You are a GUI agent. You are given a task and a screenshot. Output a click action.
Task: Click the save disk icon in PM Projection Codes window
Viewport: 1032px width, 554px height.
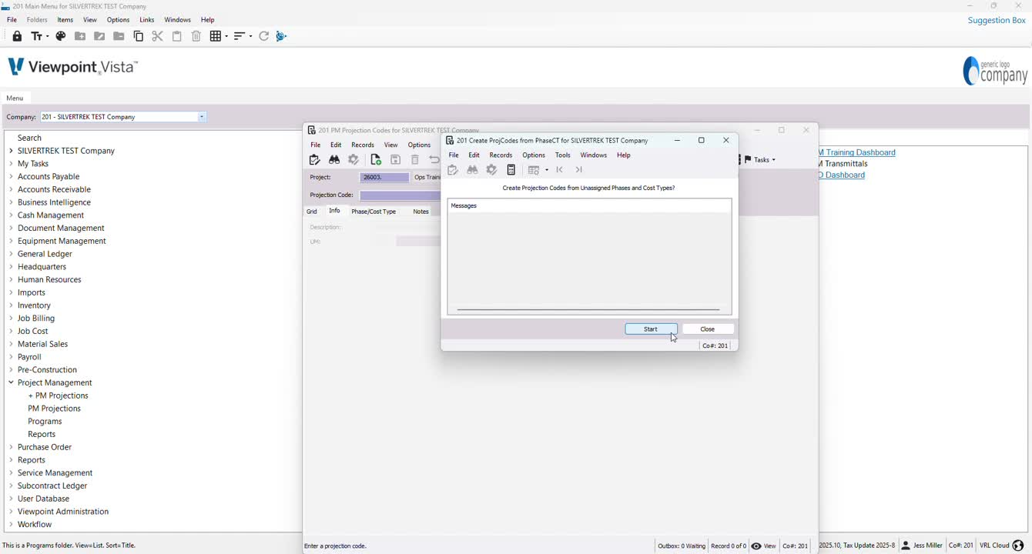tap(395, 160)
